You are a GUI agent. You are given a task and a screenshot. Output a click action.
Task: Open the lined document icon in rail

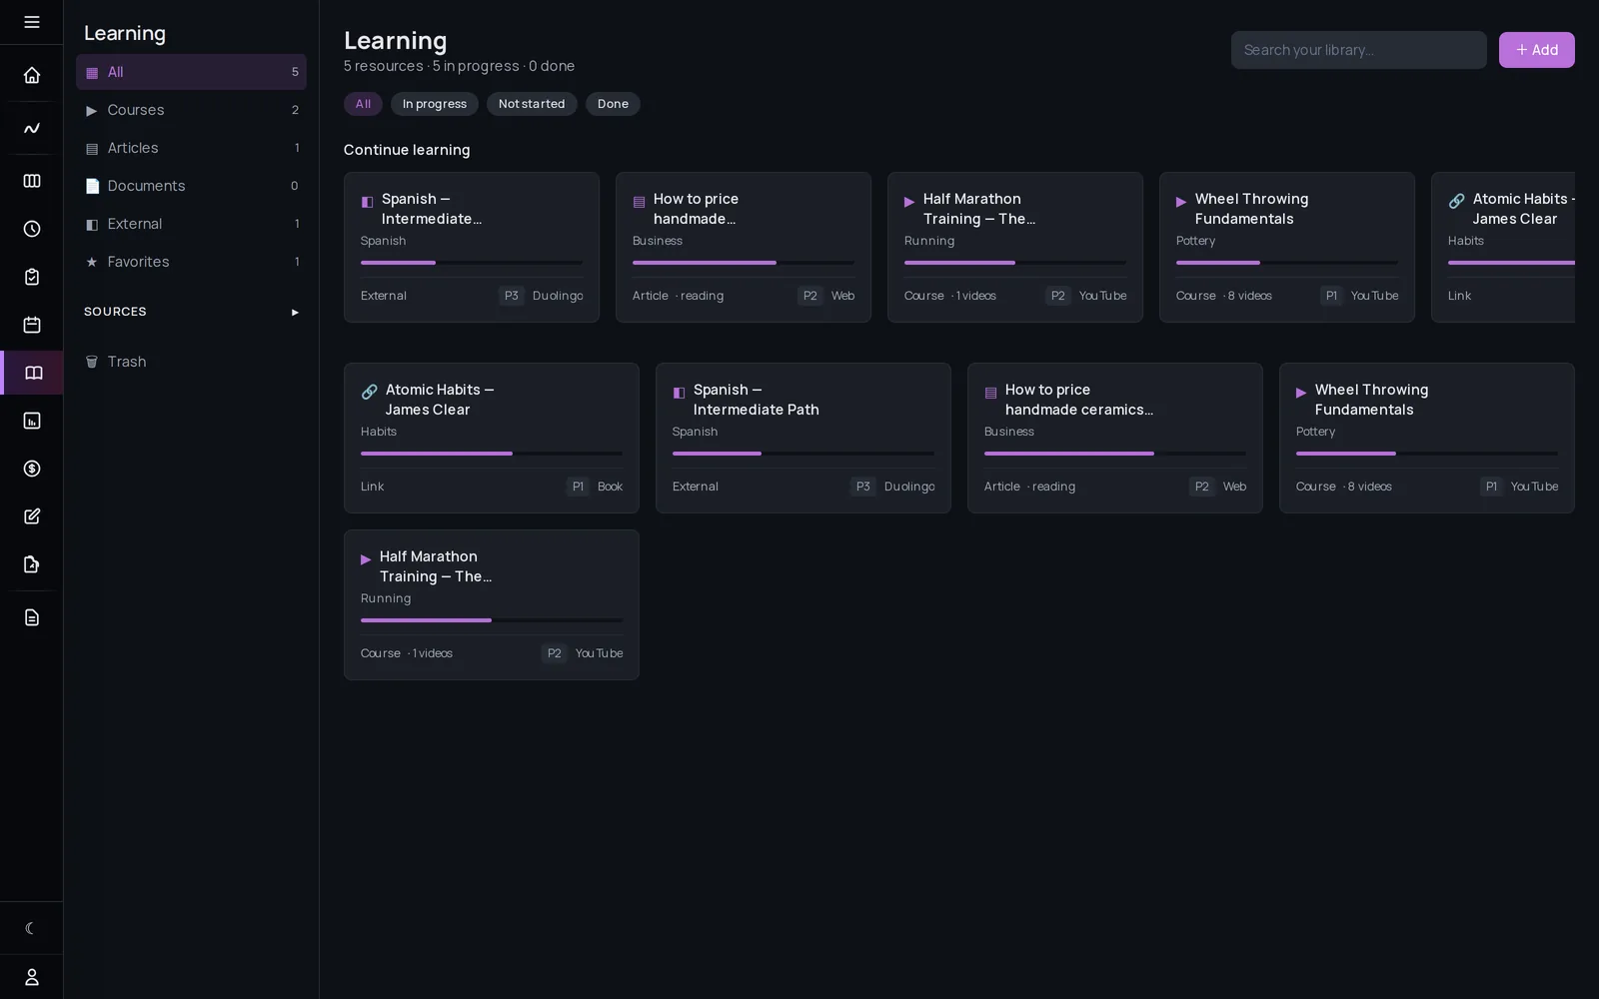pos(32,617)
